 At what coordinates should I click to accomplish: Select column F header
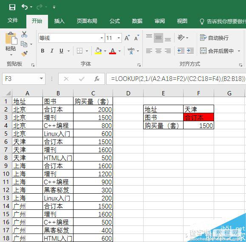point(198,93)
